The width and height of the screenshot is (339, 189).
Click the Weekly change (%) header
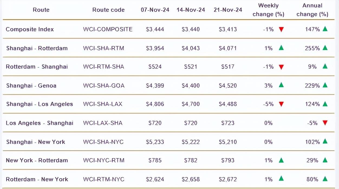tap(268, 10)
